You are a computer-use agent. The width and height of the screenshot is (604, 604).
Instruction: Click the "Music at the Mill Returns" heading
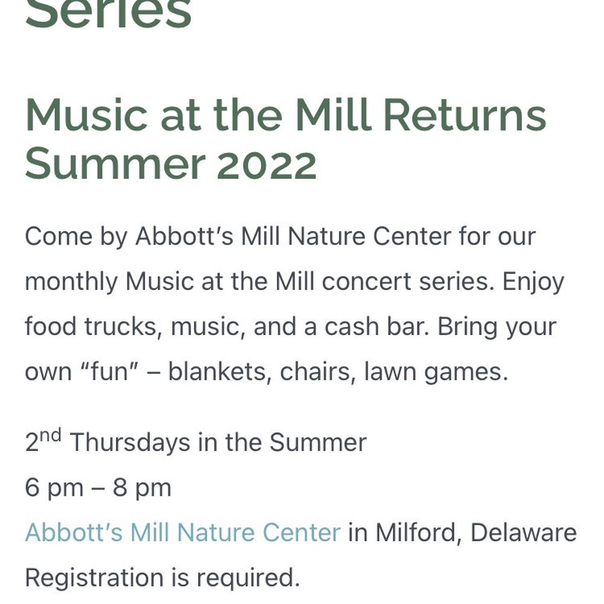point(285,116)
